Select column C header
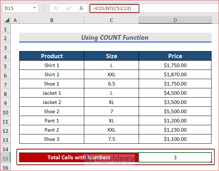 click(x=111, y=21)
